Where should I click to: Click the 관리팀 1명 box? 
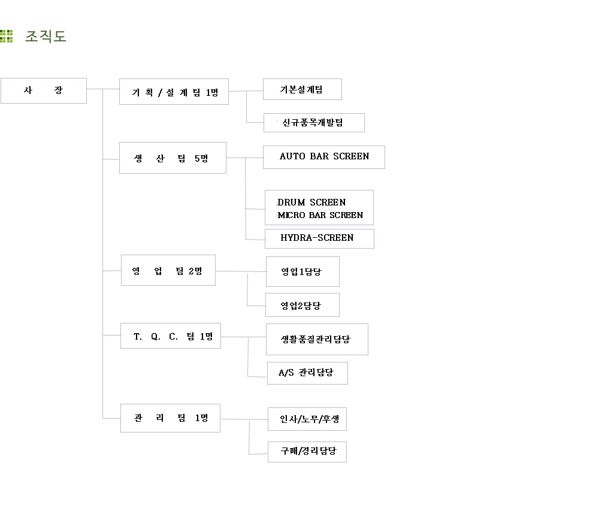pos(170,418)
